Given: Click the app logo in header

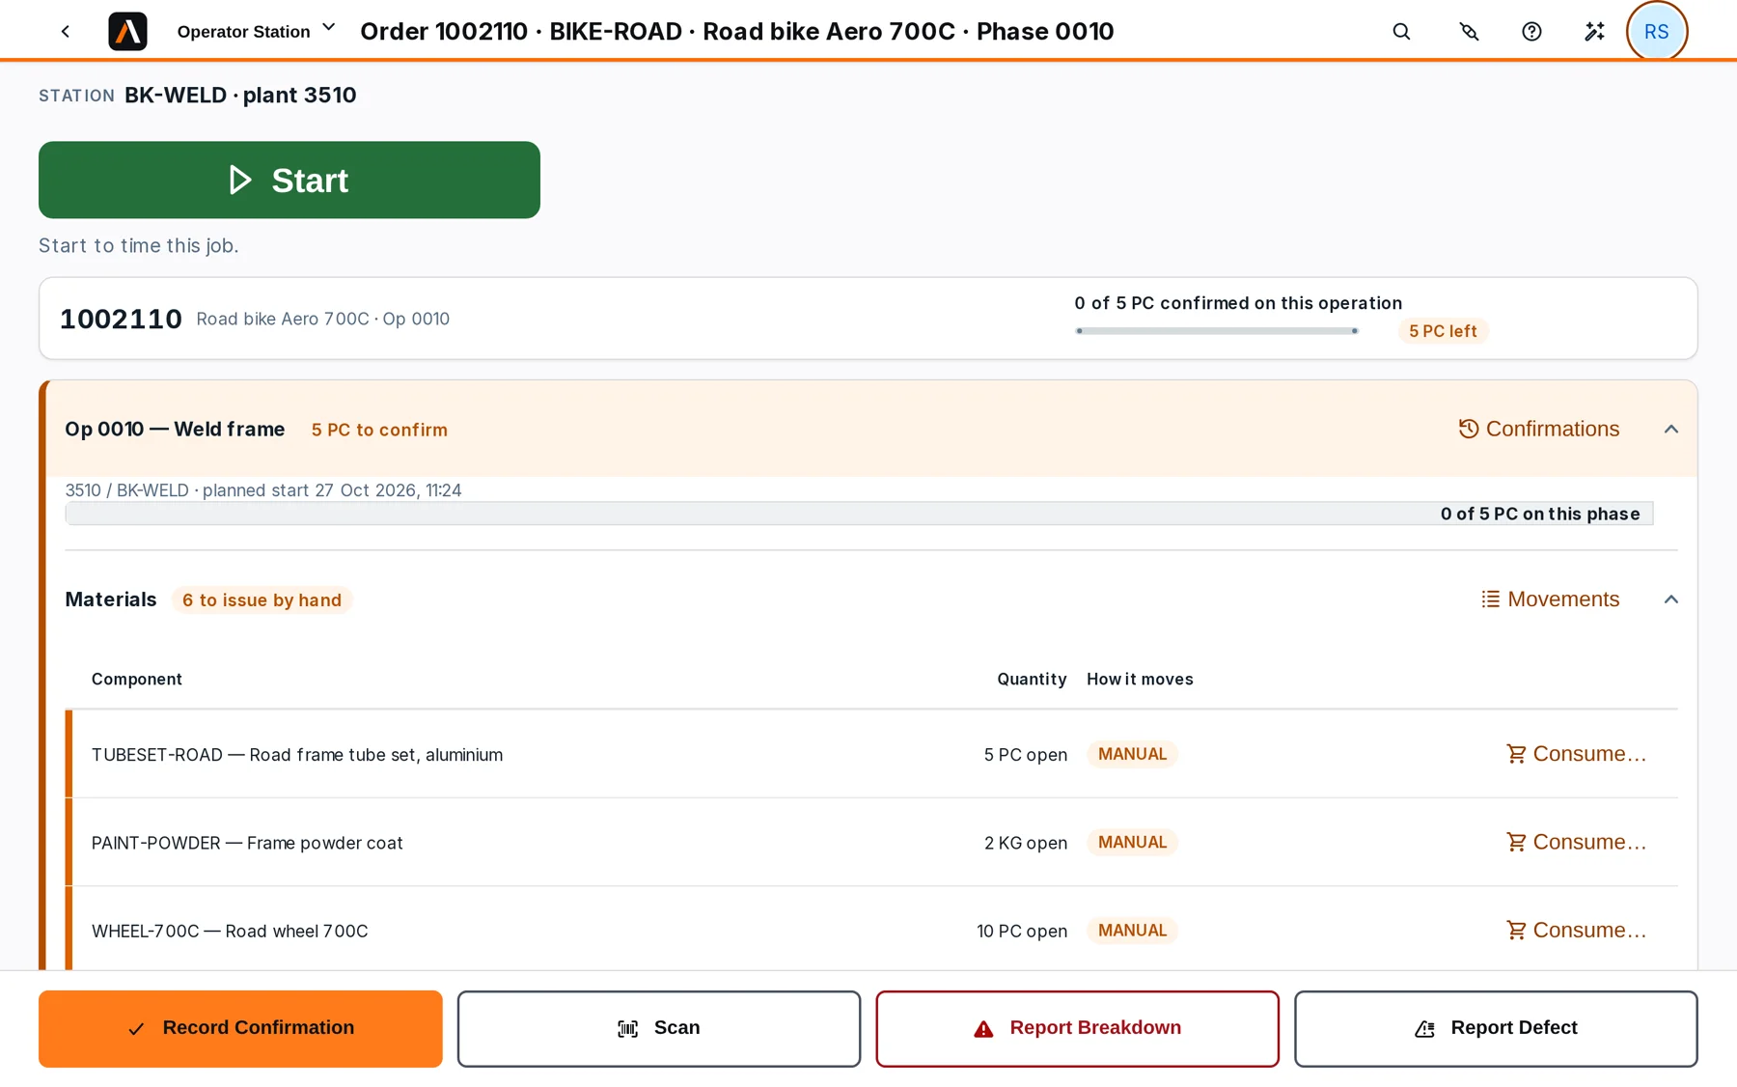Looking at the screenshot, I should click(x=127, y=31).
